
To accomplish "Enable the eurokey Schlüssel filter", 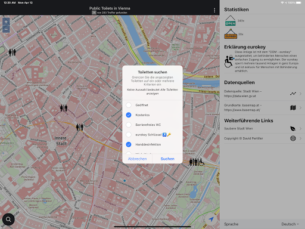I will coord(129,135).
